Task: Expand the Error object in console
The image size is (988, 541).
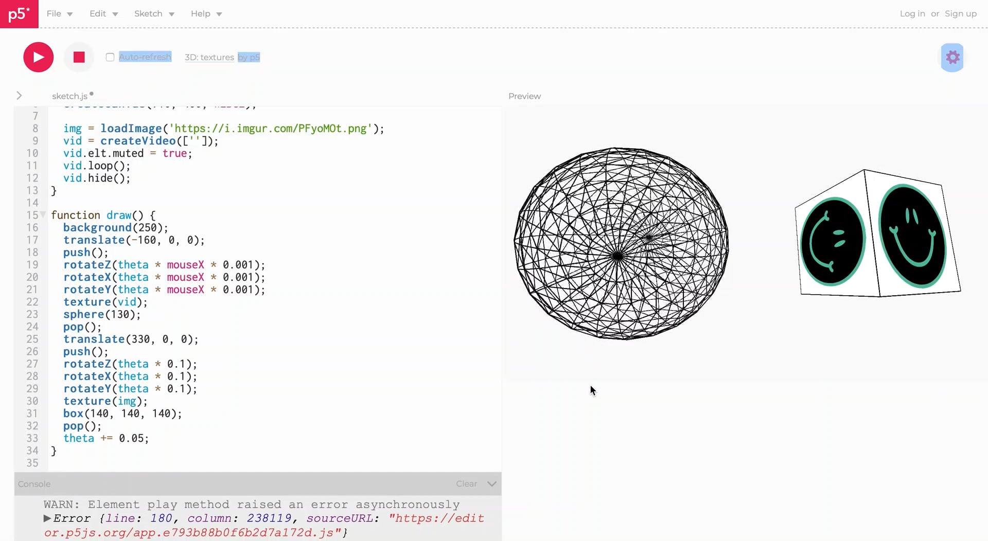Action: point(47,518)
